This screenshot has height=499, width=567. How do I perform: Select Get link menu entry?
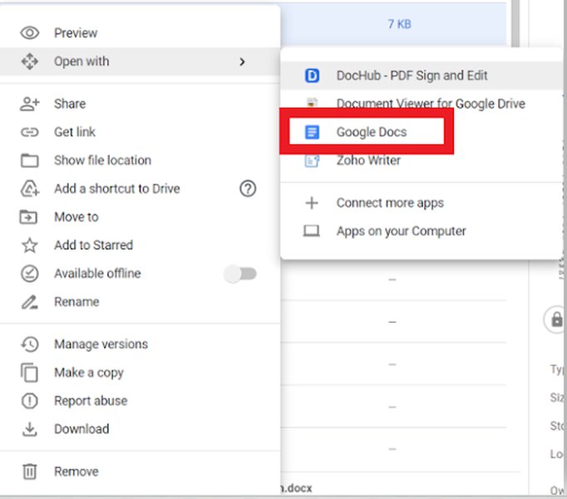point(140,132)
